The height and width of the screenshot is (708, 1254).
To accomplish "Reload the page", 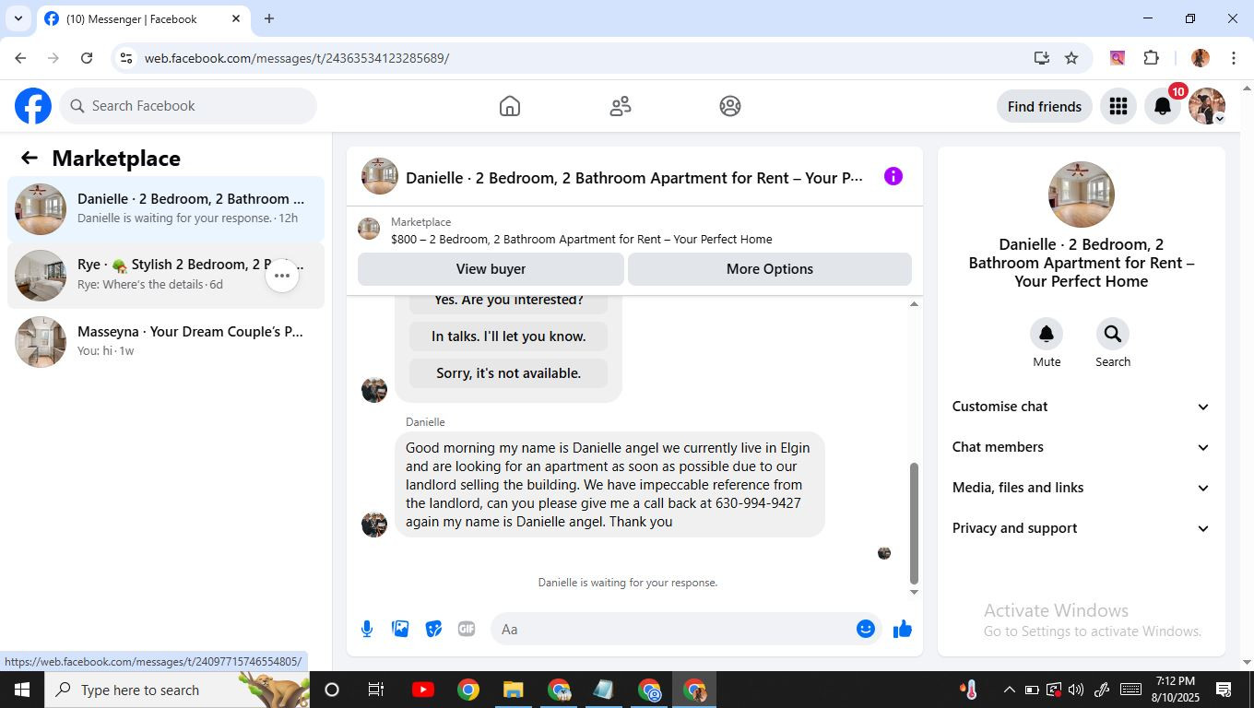I will pos(87,58).
